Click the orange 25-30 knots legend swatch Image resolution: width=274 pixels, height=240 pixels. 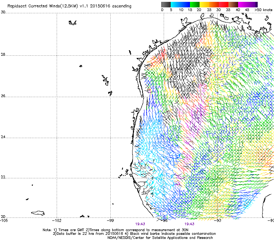pyautogui.click(x=214, y=4)
